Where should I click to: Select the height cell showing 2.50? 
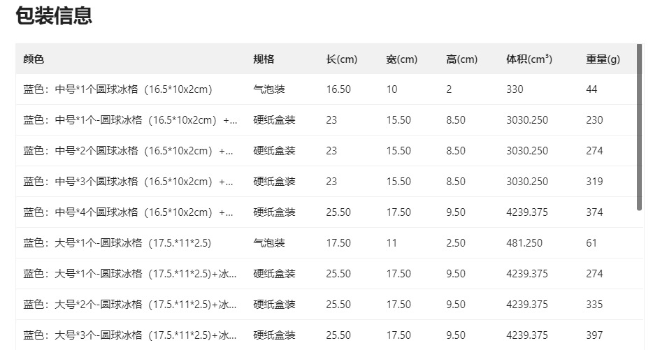point(456,243)
